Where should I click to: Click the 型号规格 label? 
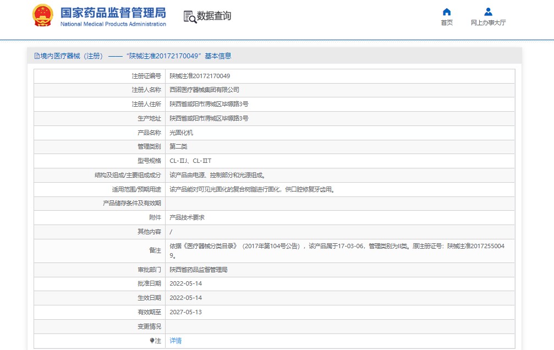(x=149, y=161)
